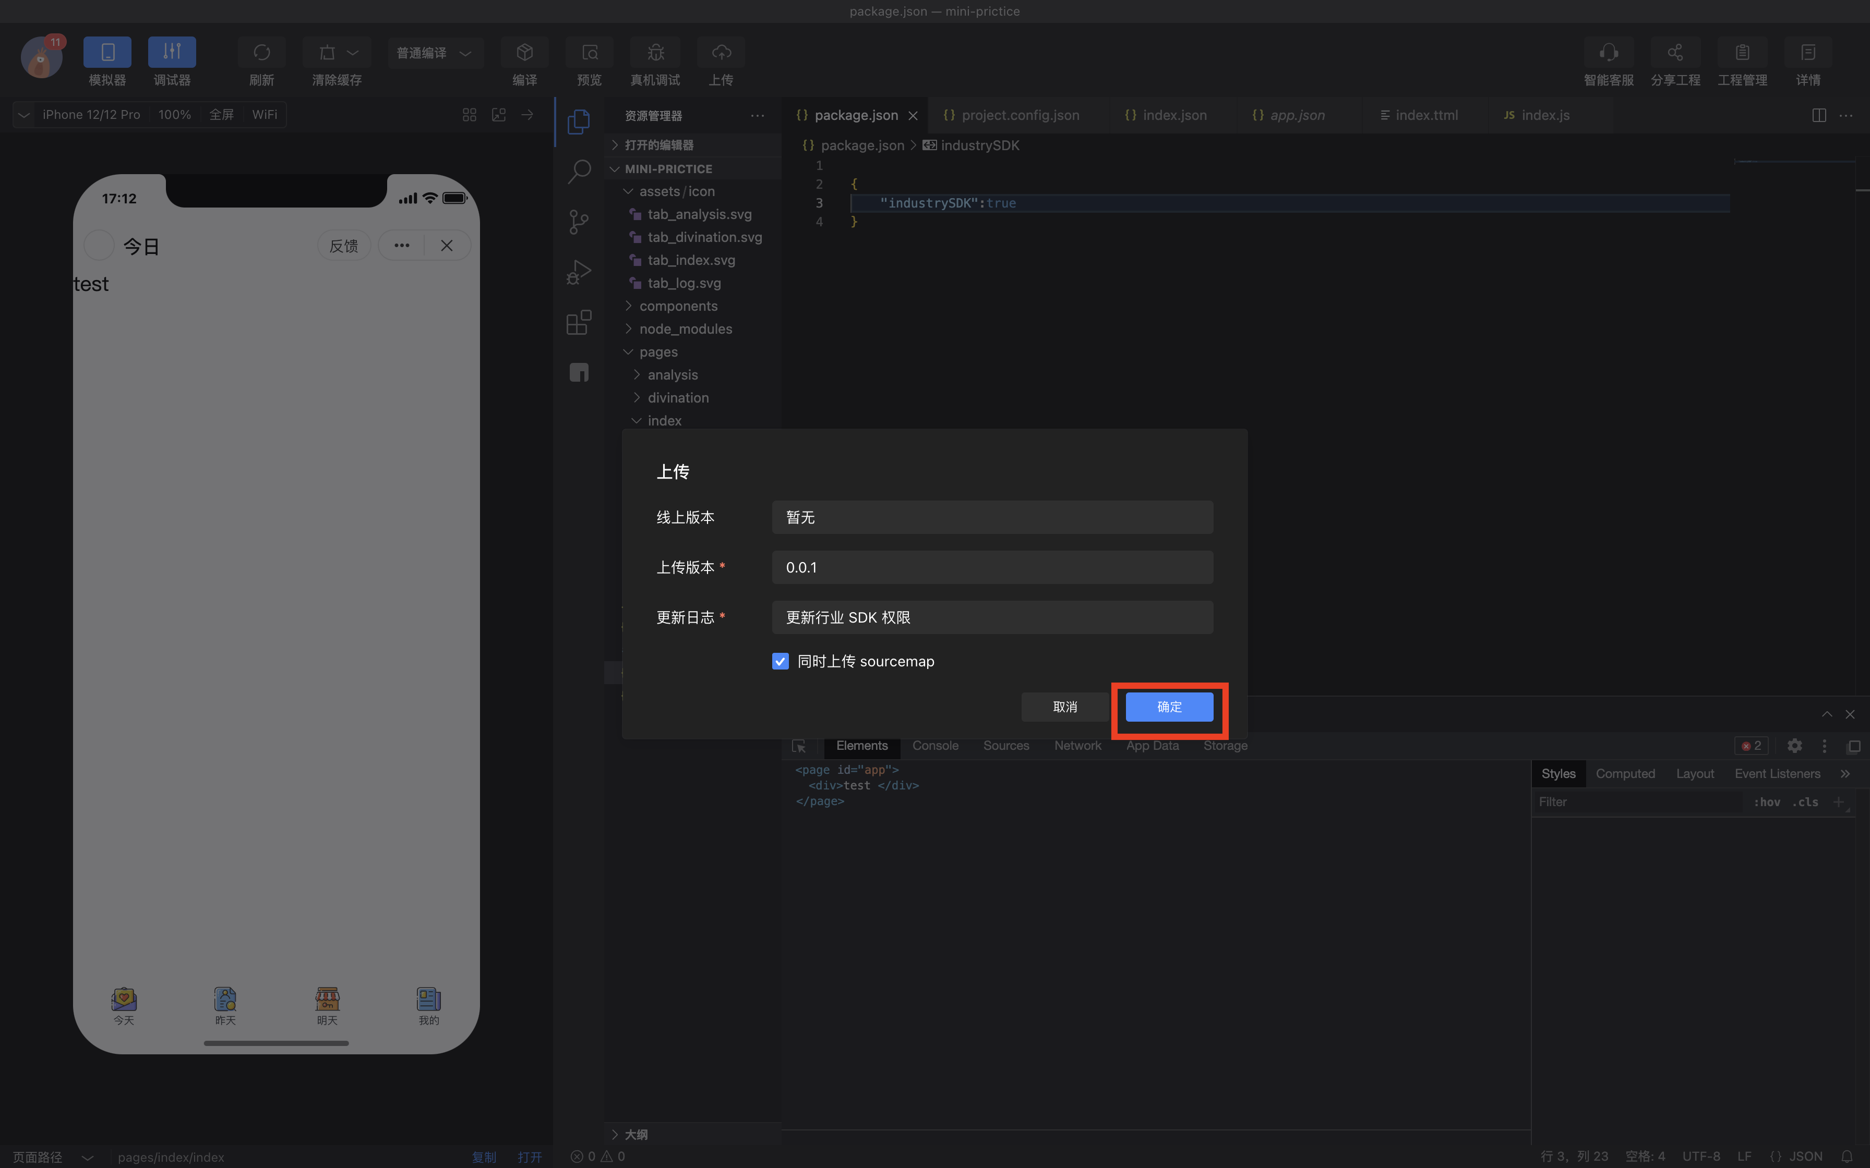Open the 详情 details icon
The height and width of the screenshot is (1168, 1870).
[1808, 53]
